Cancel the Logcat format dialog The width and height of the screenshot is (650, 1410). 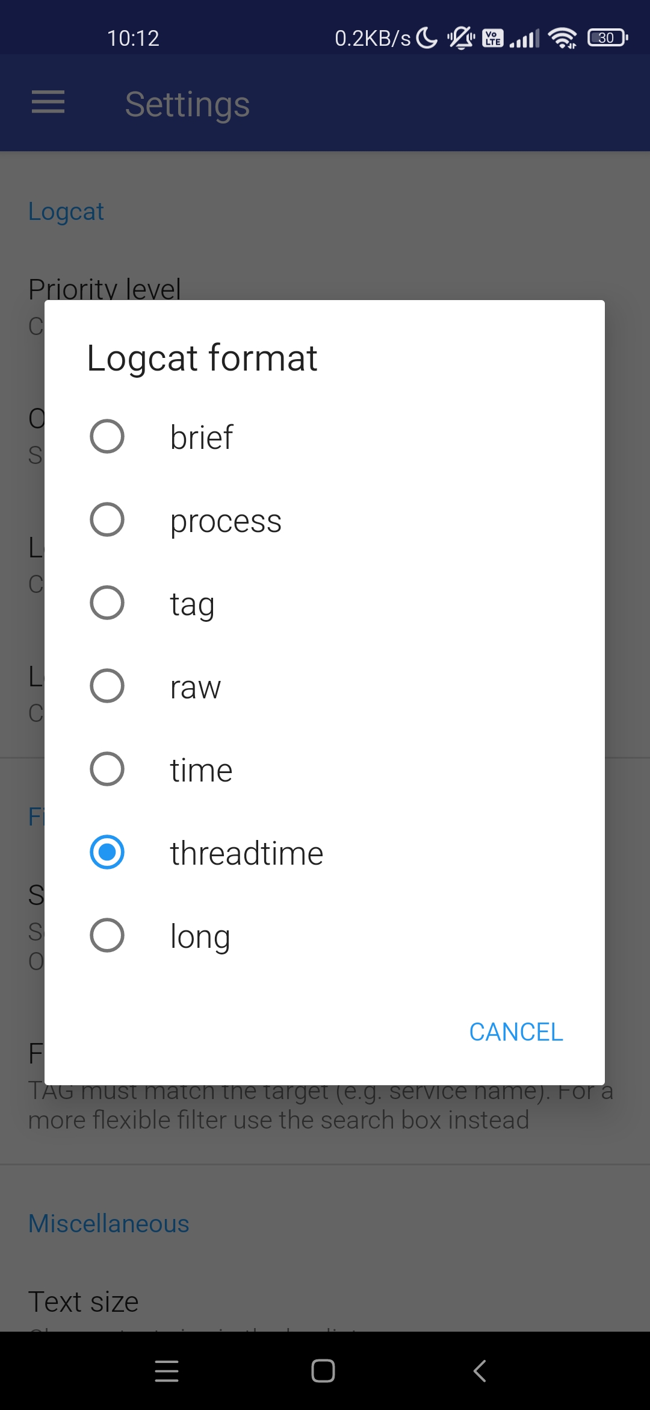pyautogui.click(x=516, y=1032)
